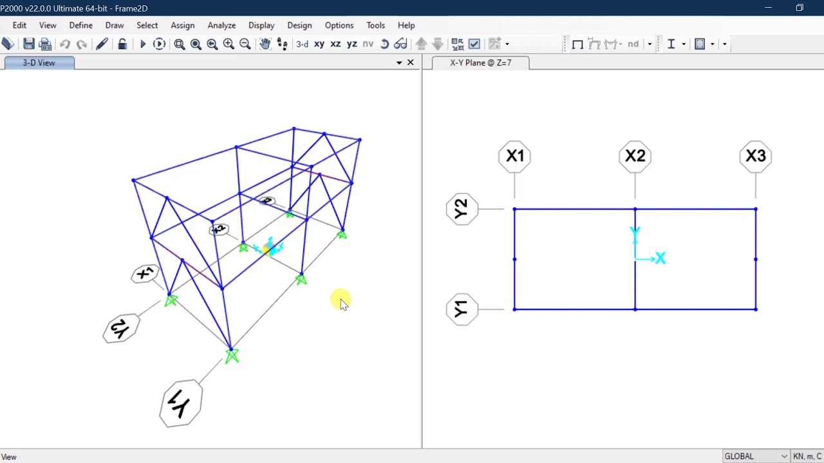Open the KN, m, C units dropdown

(807, 456)
